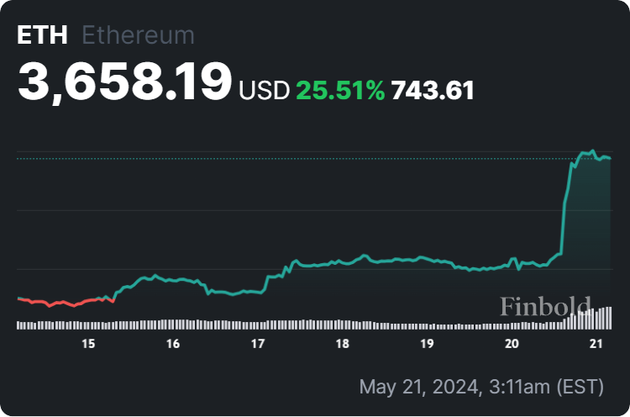Select date 18 on the time axis
Screen dimensions: 630x417
(x=342, y=344)
